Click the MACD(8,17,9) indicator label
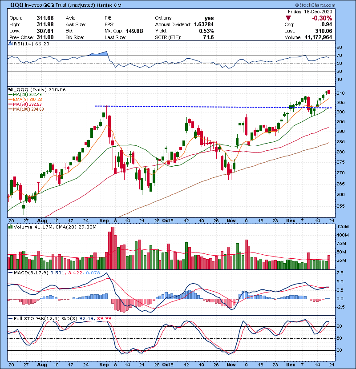This screenshot has height=369, width=356. (x=31, y=273)
